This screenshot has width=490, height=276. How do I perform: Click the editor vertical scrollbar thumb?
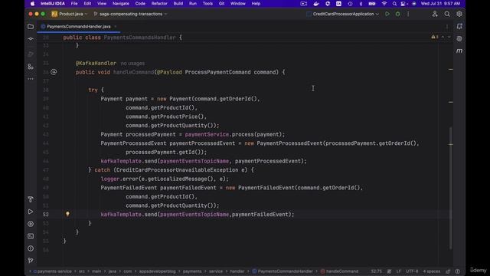click(450, 188)
